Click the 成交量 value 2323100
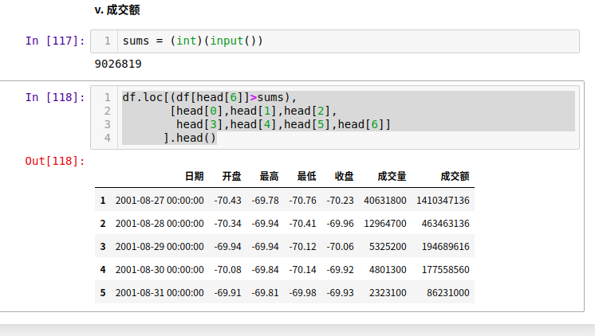Image resolution: width=595 pixels, height=336 pixels. coord(388,293)
